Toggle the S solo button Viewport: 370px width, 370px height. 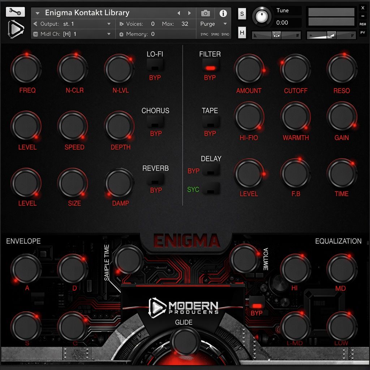tap(242, 14)
